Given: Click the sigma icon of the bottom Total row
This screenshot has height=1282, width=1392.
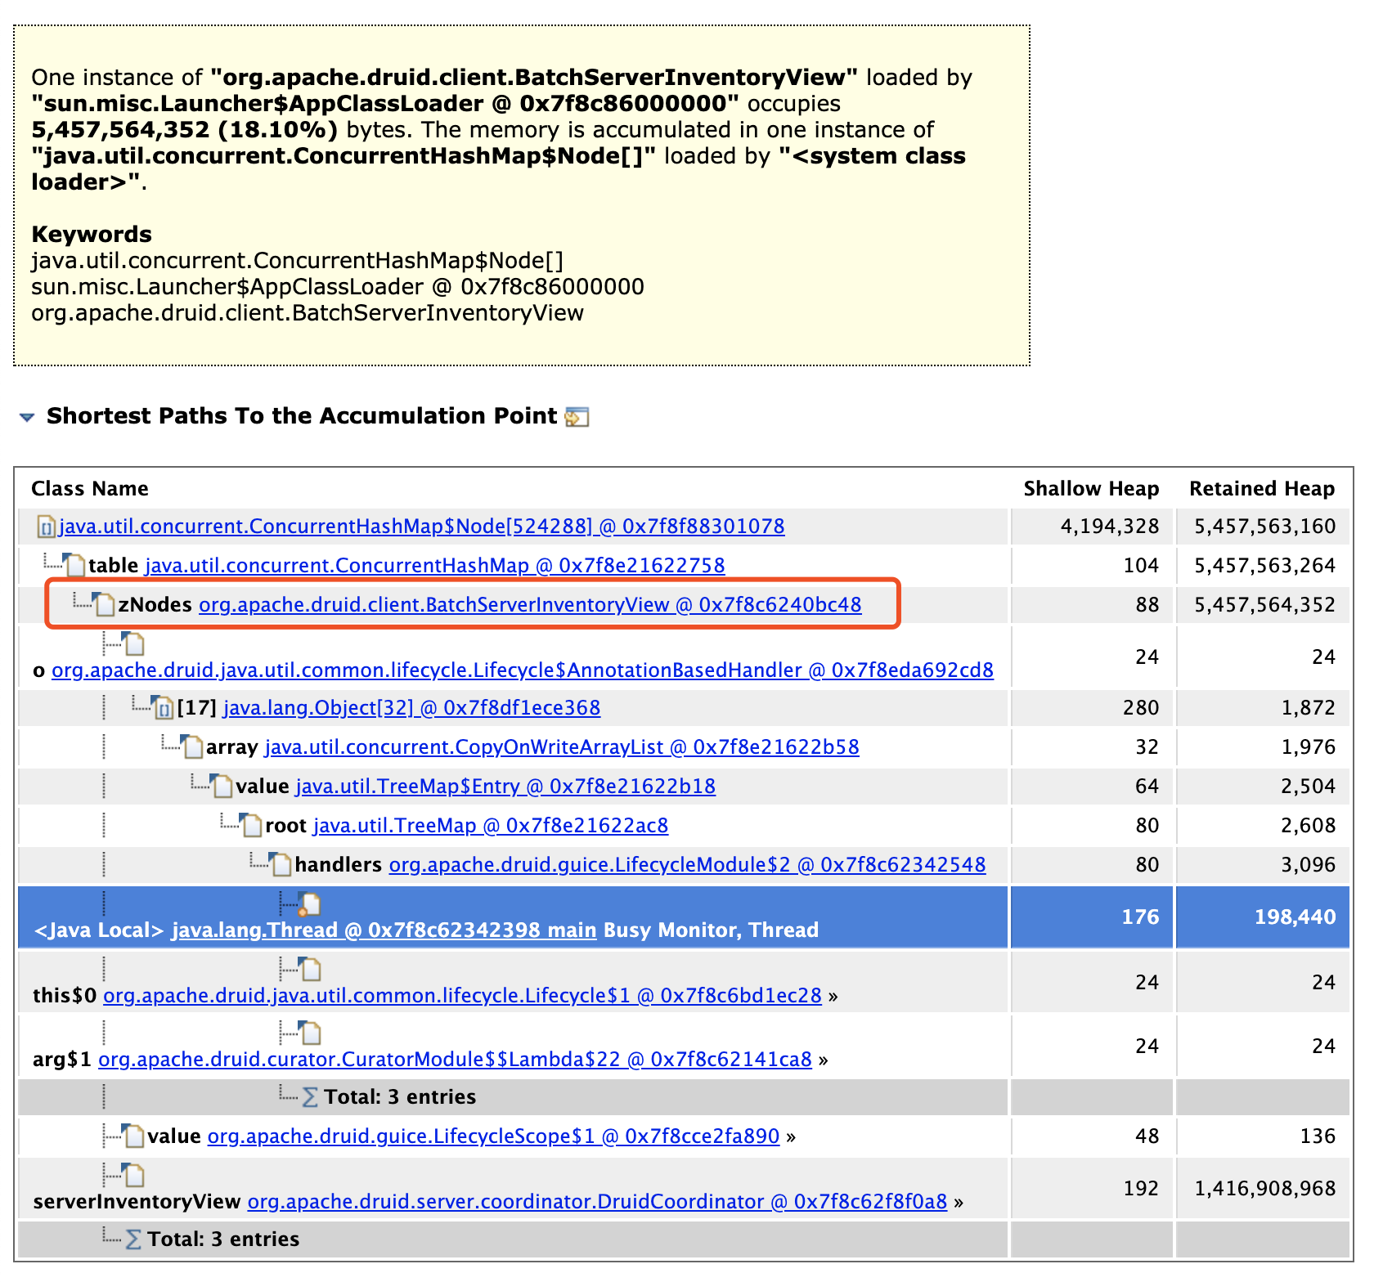Looking at the screenshot, I should click(133, 1239).
